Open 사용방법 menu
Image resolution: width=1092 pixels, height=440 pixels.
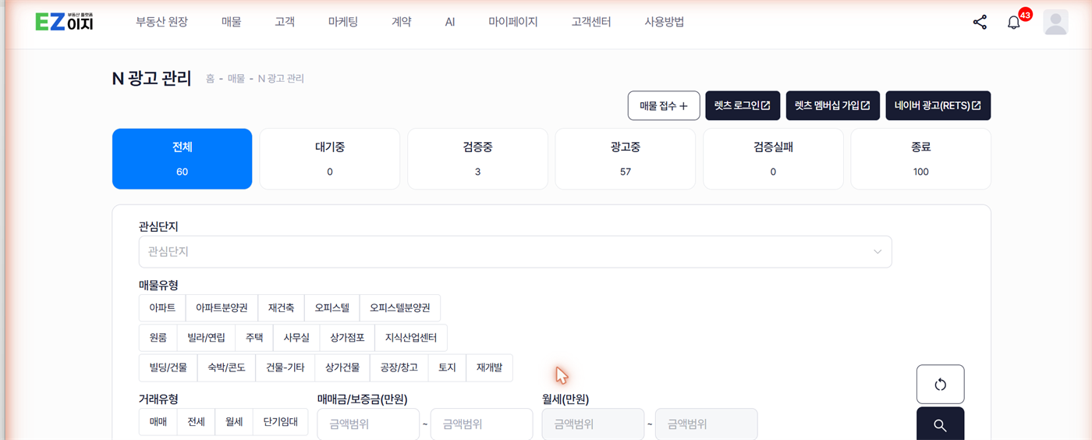665,23
